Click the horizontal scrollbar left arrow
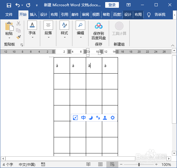Screen dimensions: 177x168 [x=3, y=158]
